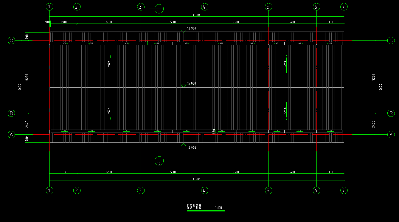Click left-side axis bubble C
Screen dimensions: 399x222
pos(11,41)
